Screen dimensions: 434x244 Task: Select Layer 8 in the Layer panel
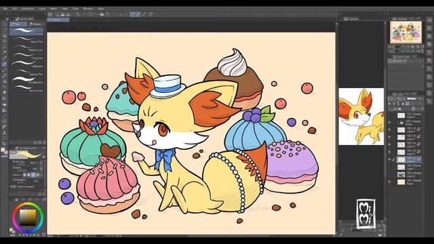click(409, 175)
